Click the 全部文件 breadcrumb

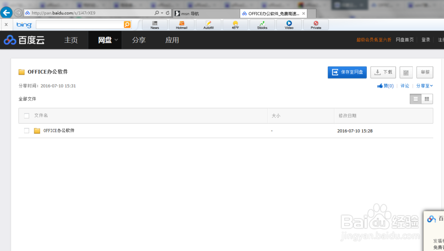click(x=28, y=99)
